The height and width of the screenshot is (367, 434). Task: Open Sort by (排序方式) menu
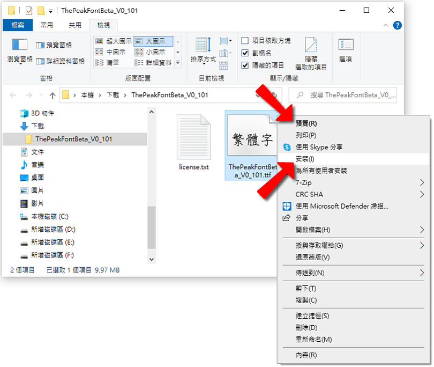203,51
